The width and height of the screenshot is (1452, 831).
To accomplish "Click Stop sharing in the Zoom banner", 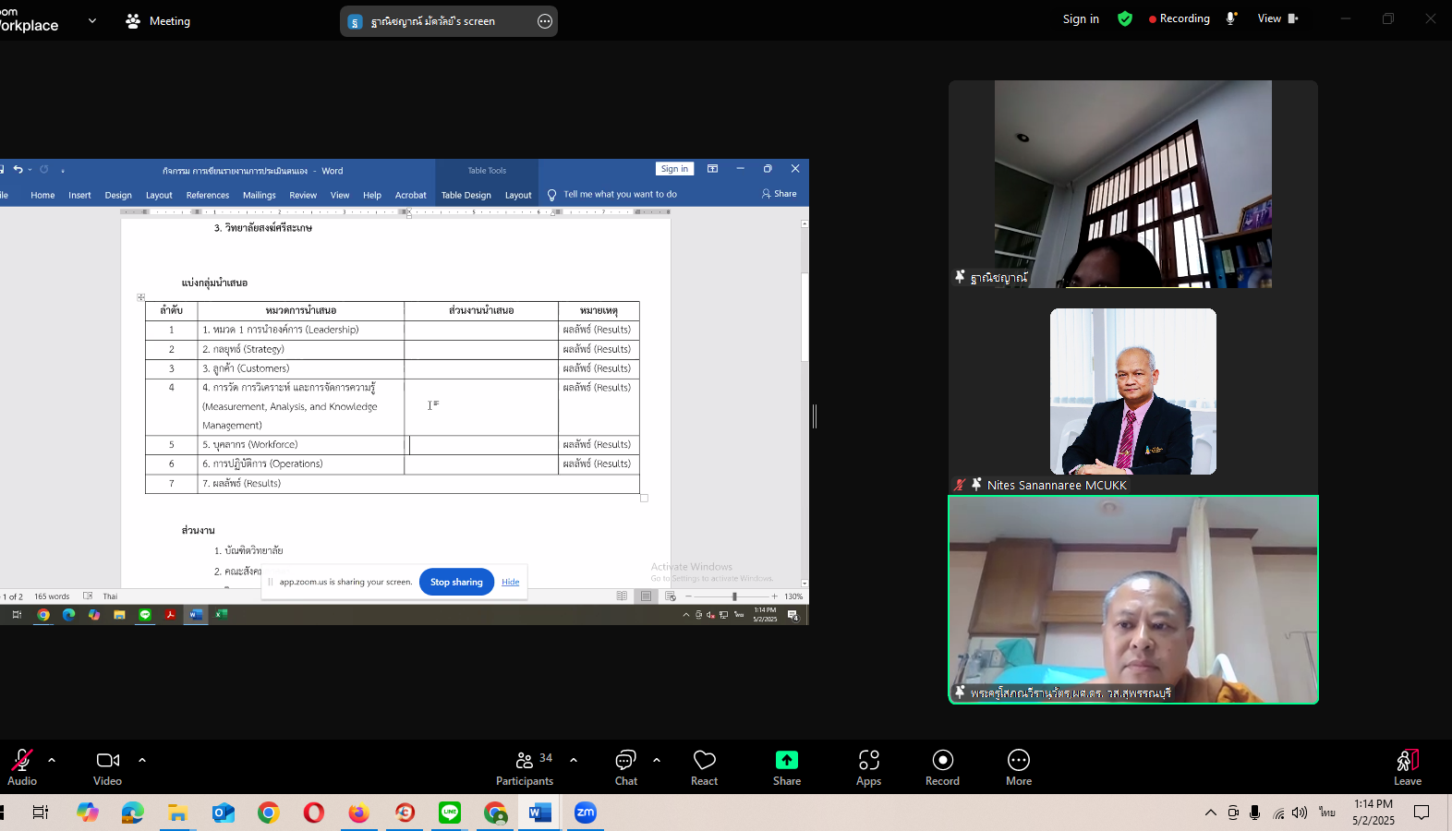I will 456,582.
